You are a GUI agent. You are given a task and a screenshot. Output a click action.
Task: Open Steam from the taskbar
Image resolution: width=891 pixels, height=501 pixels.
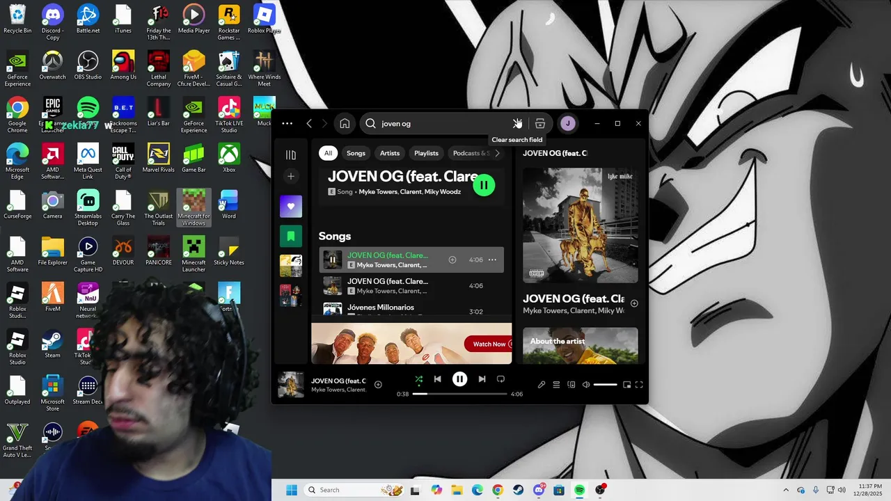(x=518, y=490)
